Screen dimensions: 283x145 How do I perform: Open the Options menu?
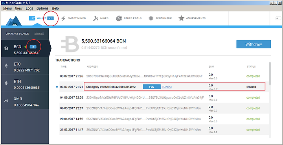pyautogui.click(x=42, y=8)
